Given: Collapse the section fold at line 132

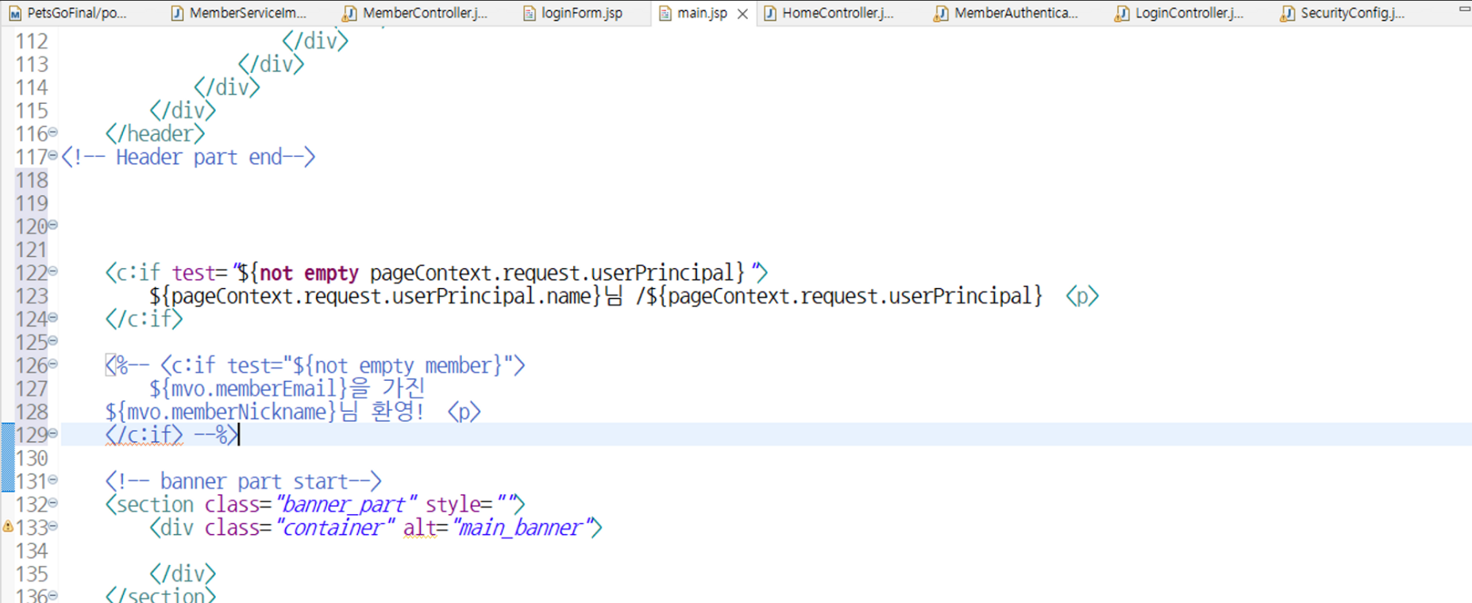Looking at the screenshot, I should click(x=53, y=502).
